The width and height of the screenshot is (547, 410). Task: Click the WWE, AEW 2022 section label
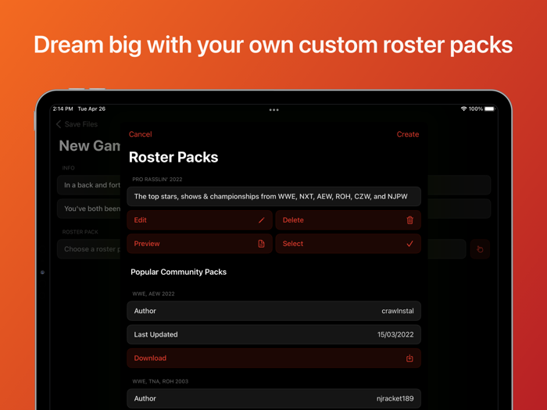tap(153, 294)
